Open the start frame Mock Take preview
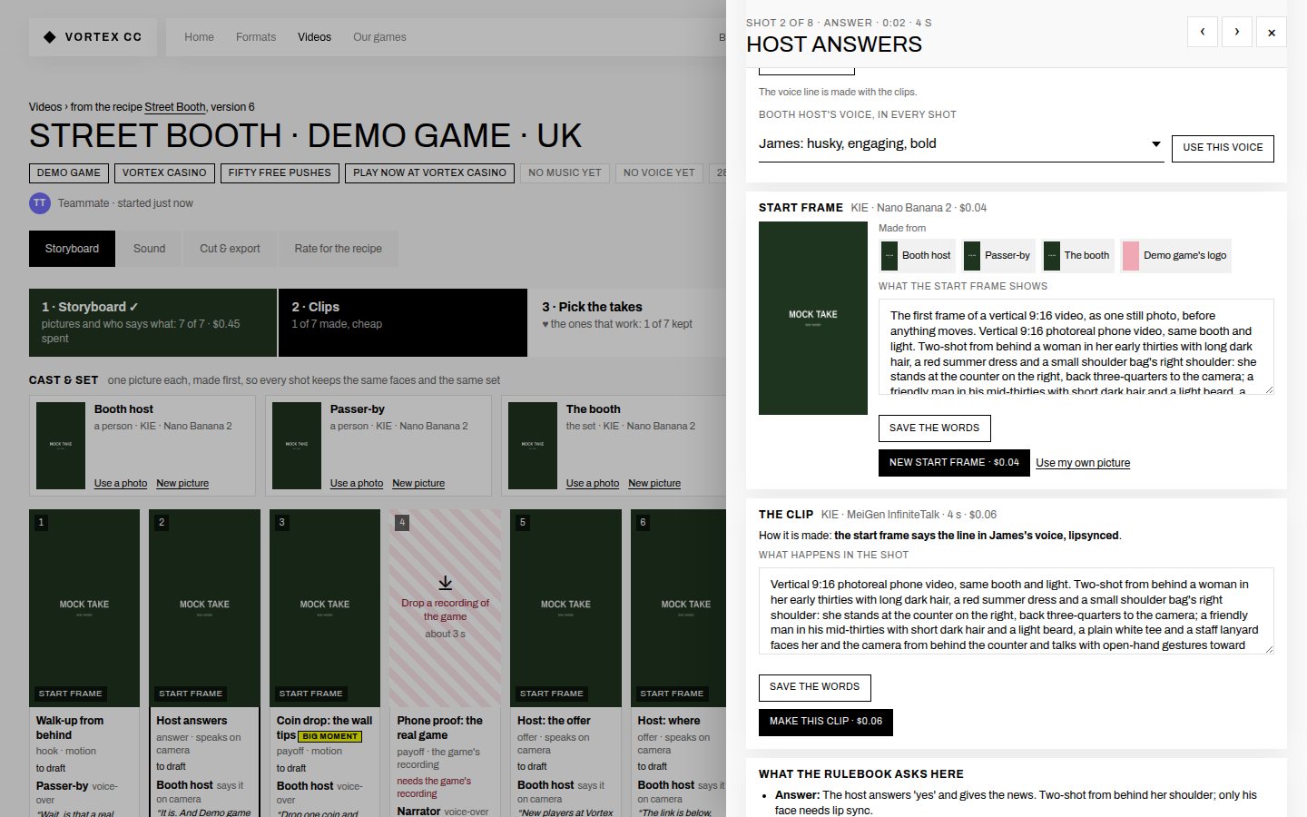The height and width of the screenshot is (817, 1307). tap(813, 318)
